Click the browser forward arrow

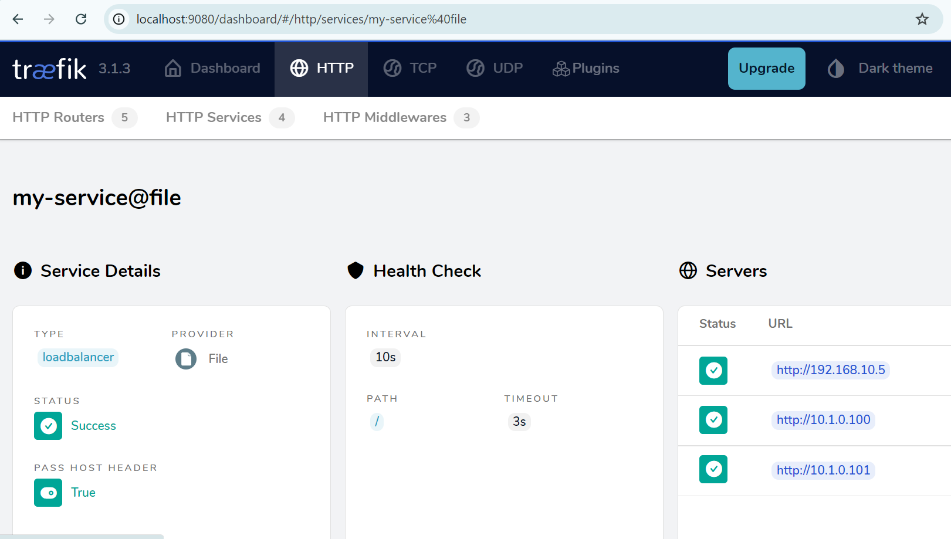49,19
